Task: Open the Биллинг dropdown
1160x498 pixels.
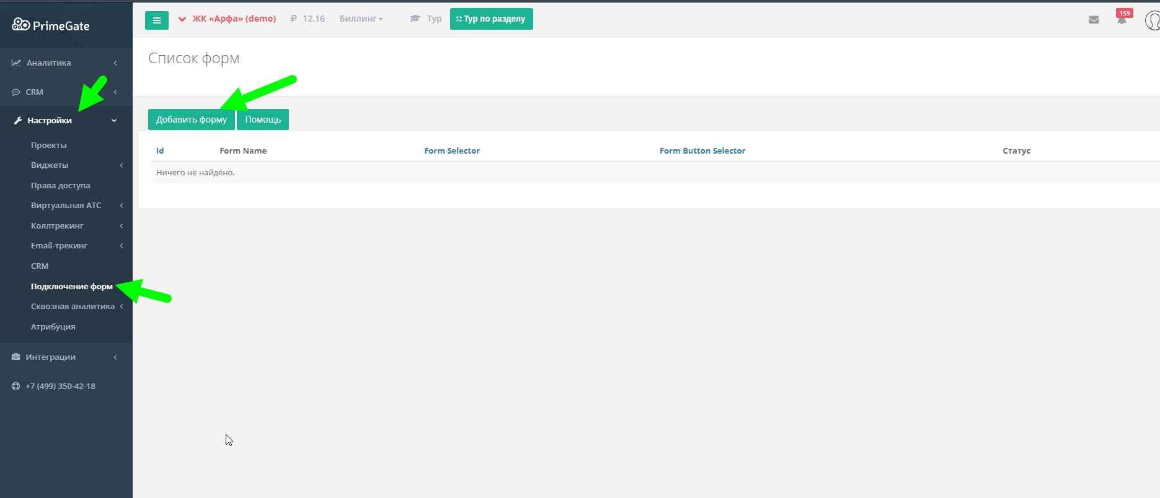Action: (x=361, y=19)
